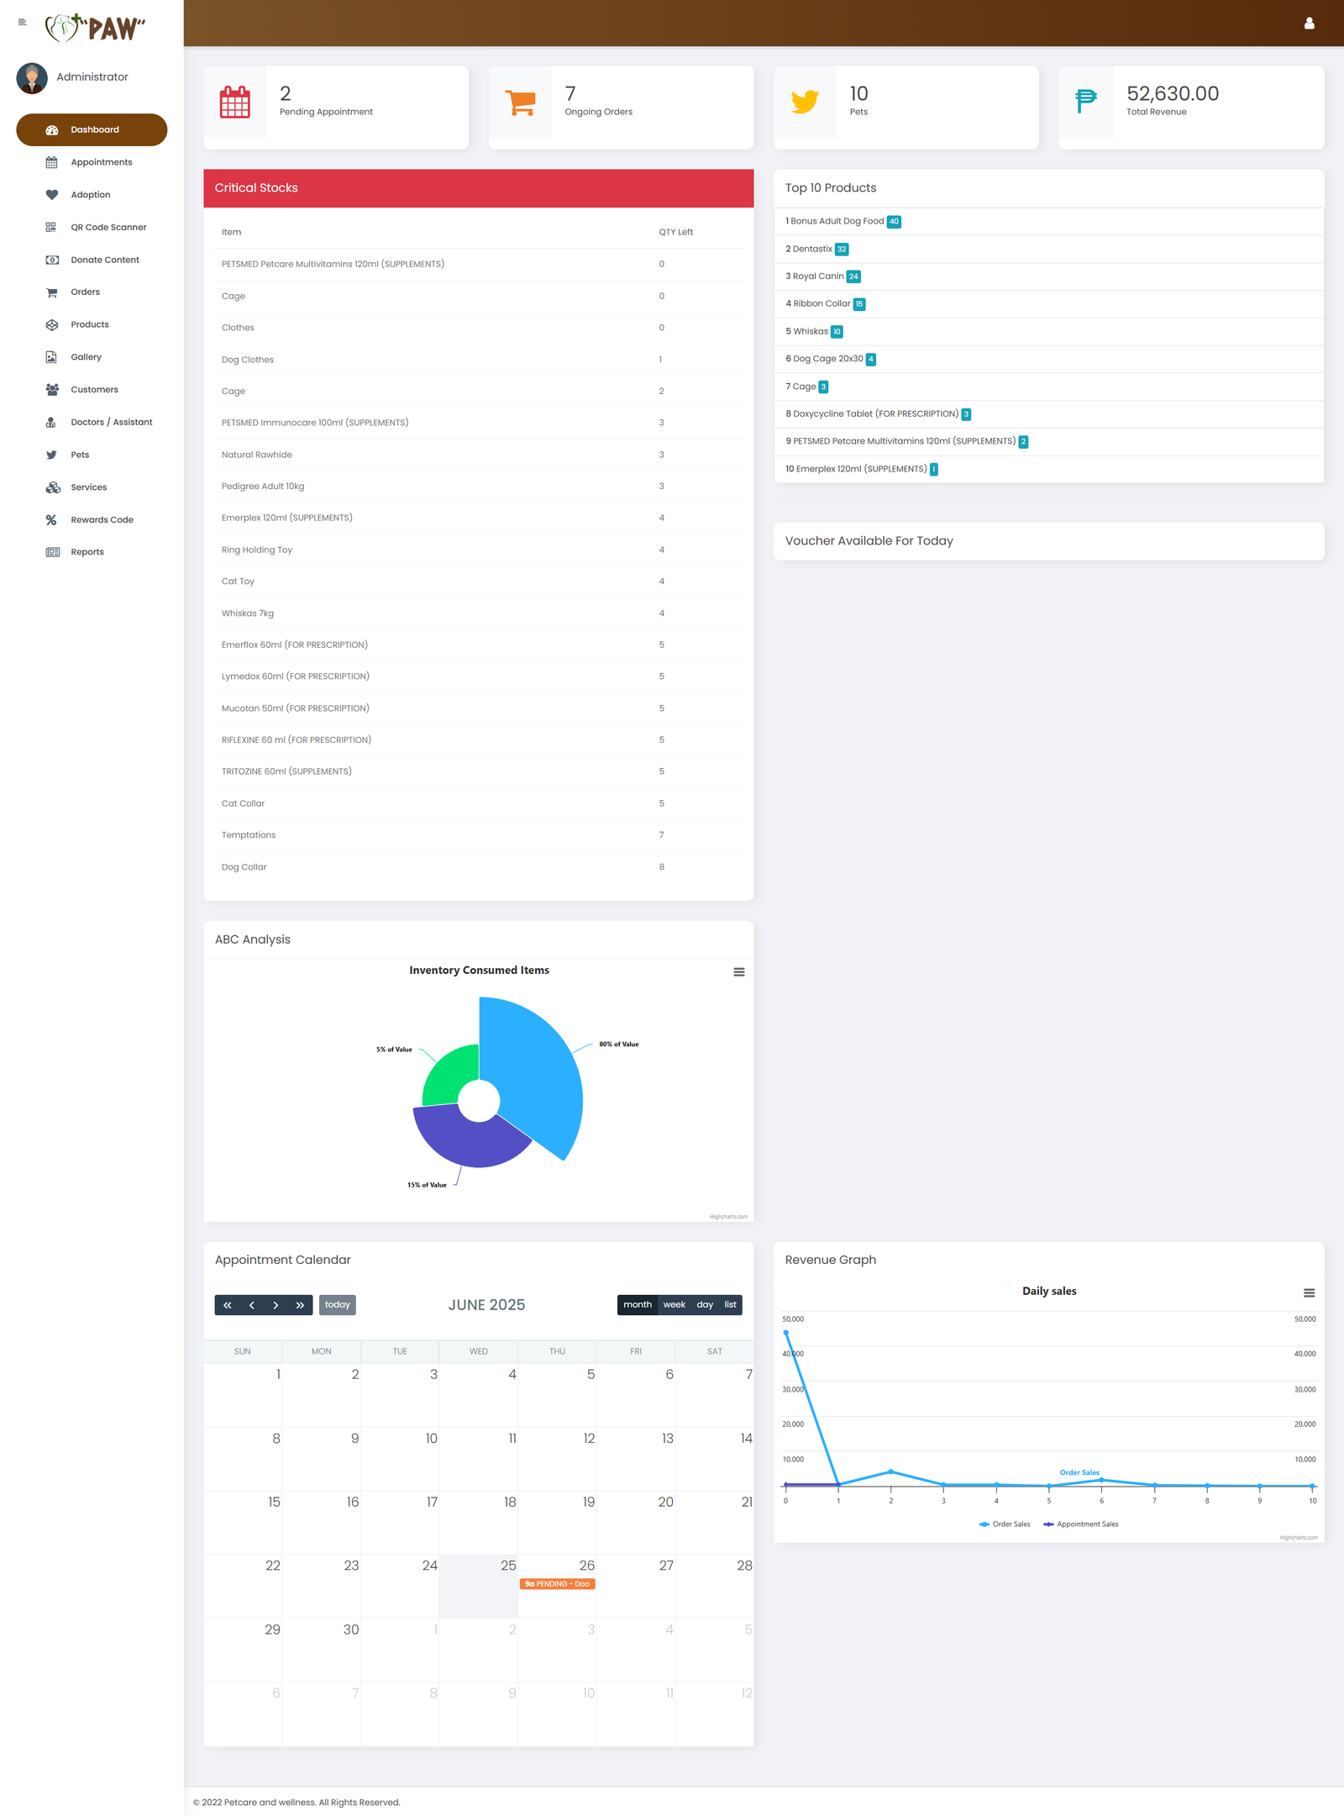This screenshot has width=1344, height=1816.
Task: Click the Rewards Code percent icon
Action: pos(51,520)
